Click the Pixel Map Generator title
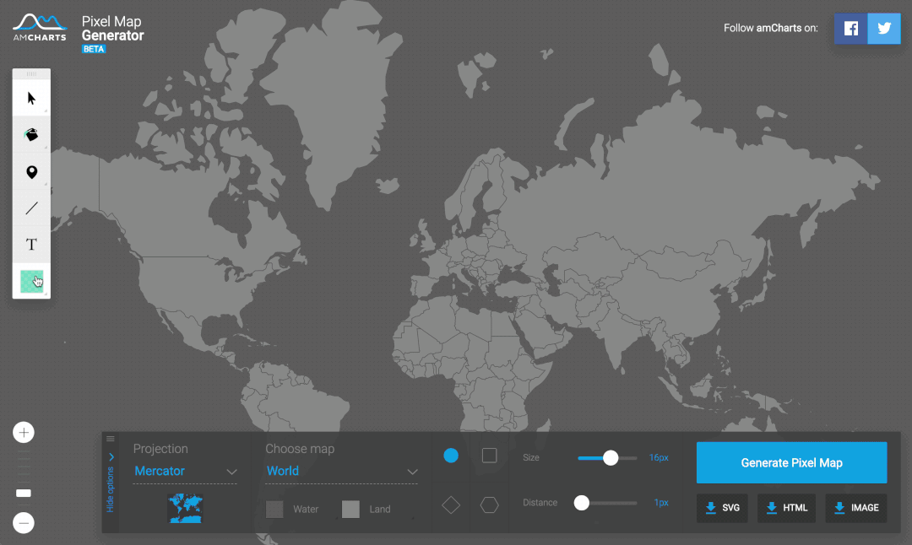 [x=113, y=29]
